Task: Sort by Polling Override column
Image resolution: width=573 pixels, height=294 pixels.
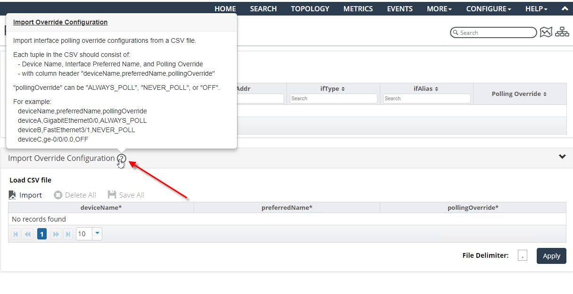Action: coord(519,94)
